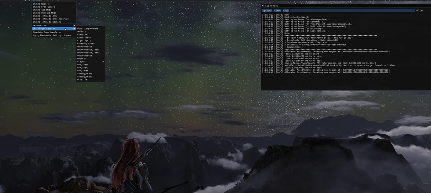Click log line mentioning LoggingHooks

(295, 31)
